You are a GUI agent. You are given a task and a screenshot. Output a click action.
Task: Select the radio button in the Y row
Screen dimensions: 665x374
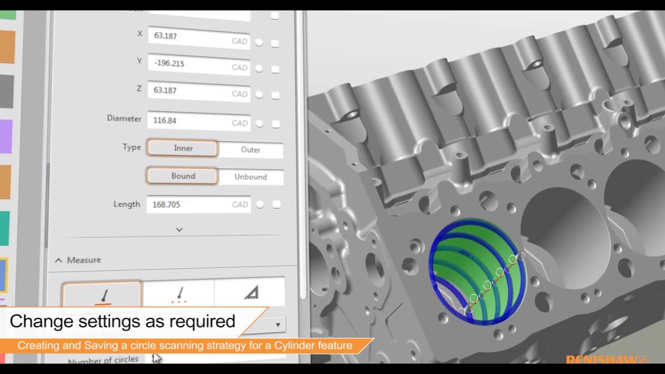(259, 69)
